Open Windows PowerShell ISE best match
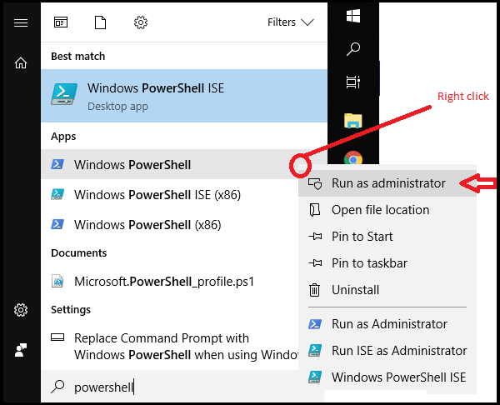The width and height of the screenshot is (500, 405). pos(183,96)
